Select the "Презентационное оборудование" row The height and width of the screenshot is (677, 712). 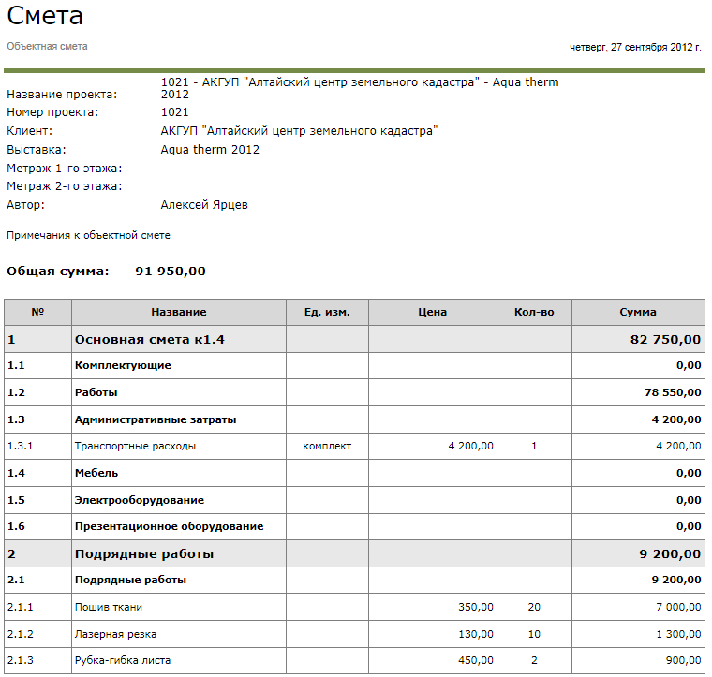click(x=169, y=526)
